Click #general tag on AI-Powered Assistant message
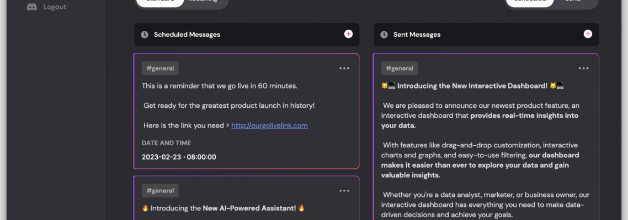The width and height of the screenshot is (628, 220). click(x=160, y=191)
